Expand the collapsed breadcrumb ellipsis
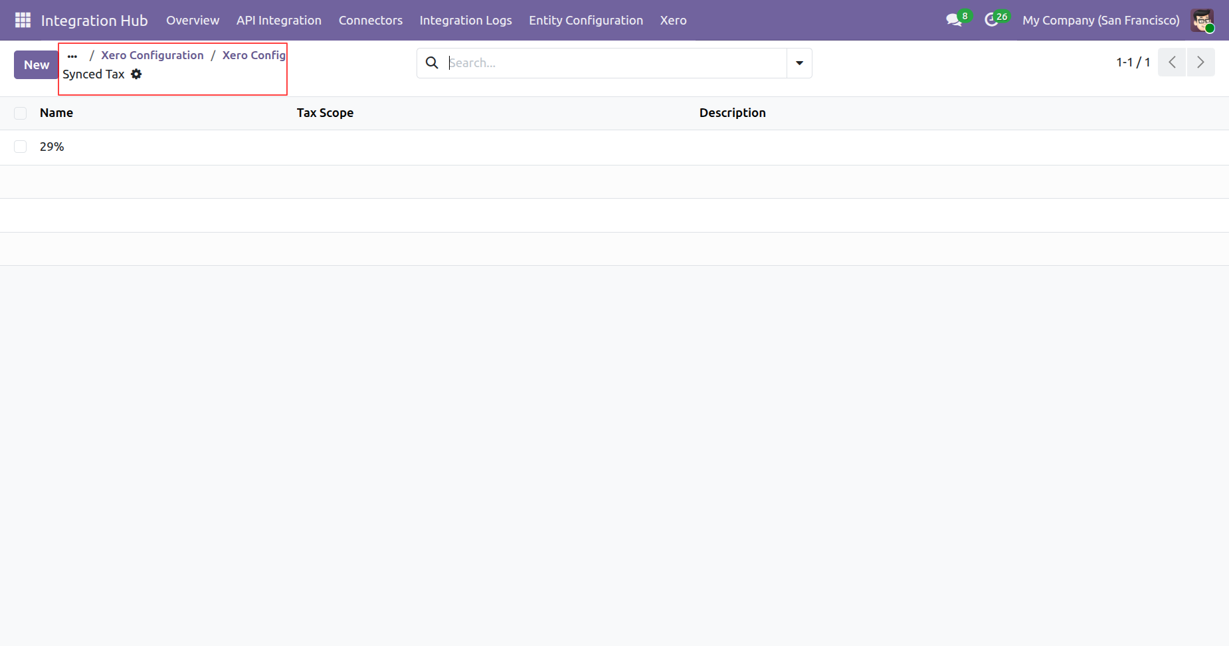Viewport: 1229px width, 646px height. (72, 56)
